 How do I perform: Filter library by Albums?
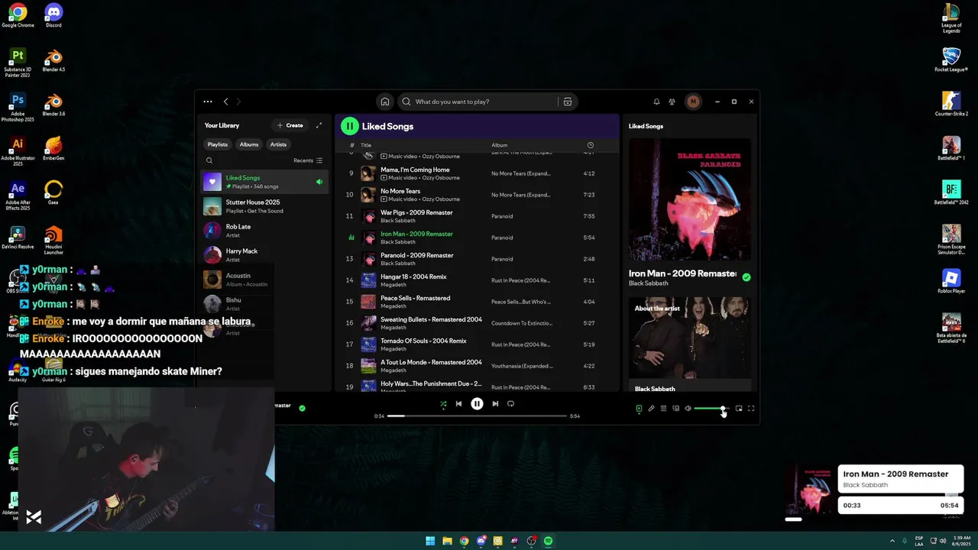coord(249,144)
